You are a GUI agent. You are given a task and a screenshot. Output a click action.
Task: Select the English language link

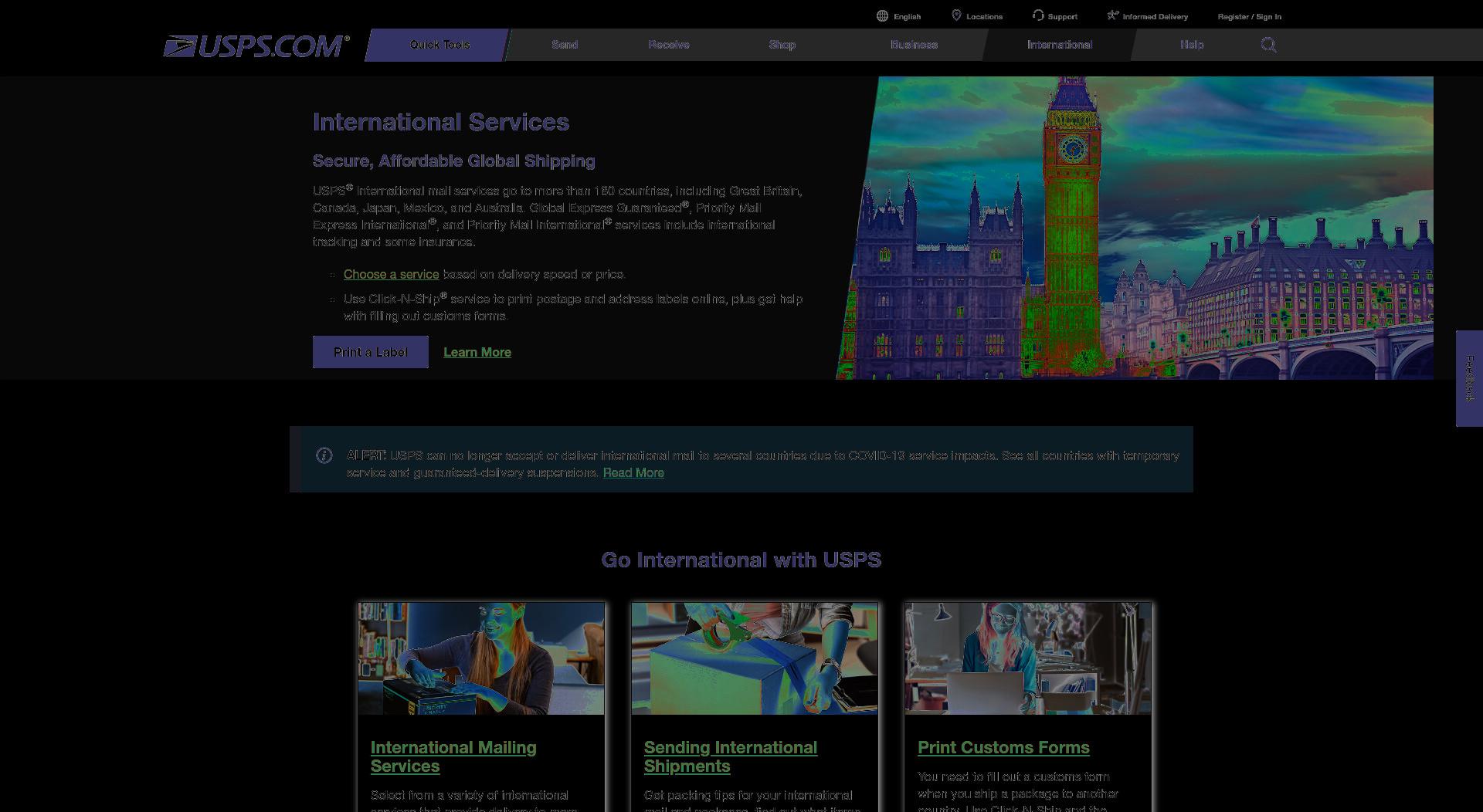click(907, 16)
